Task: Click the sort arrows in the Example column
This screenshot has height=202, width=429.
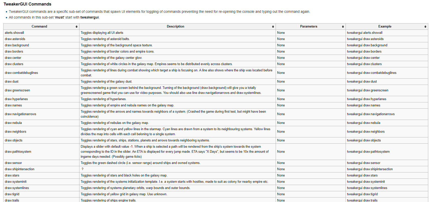Action: 425,27
